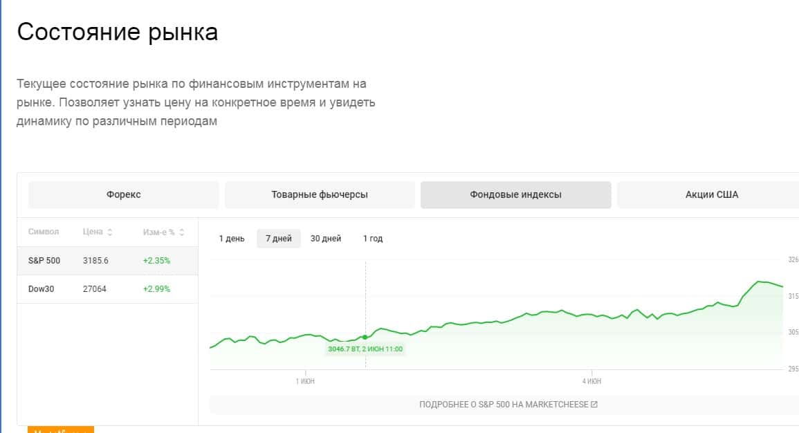Select the Dow30 symbol name

coord(41,289)
